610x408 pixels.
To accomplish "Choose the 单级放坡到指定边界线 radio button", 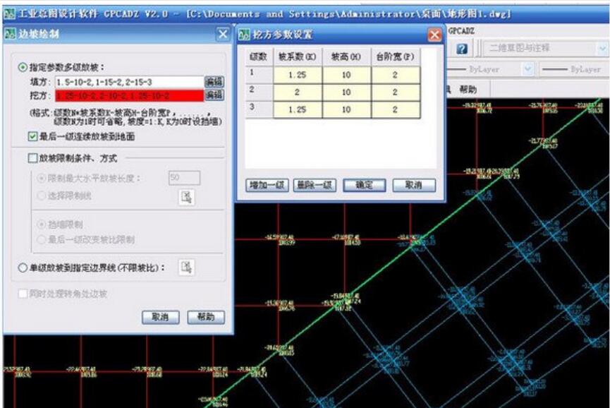I will (23, 268).
